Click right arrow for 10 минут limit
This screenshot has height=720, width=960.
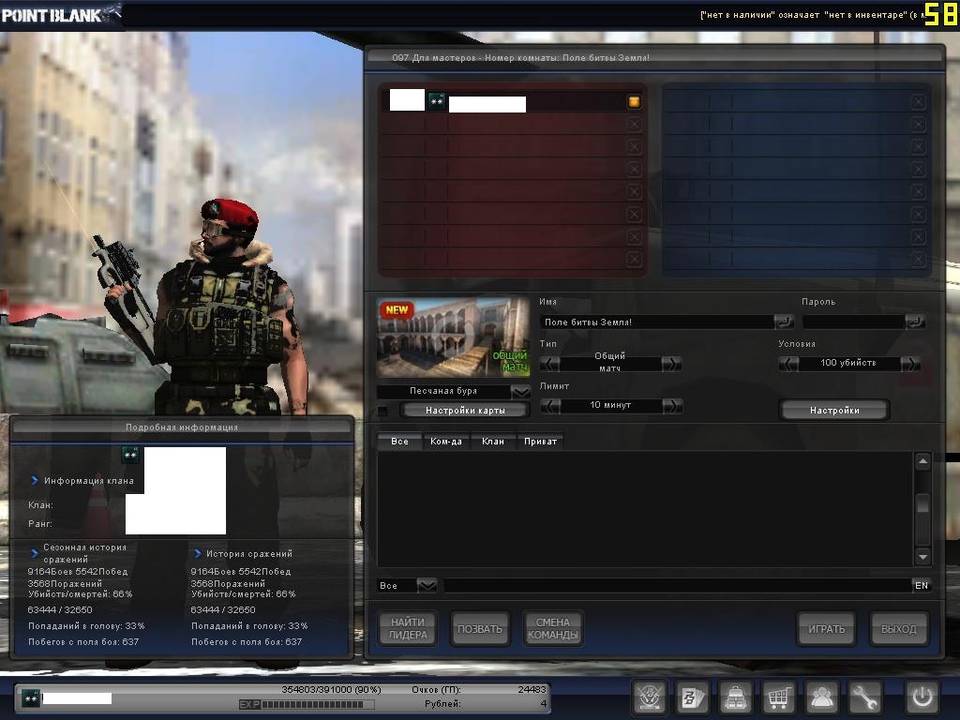coord(671,405)
